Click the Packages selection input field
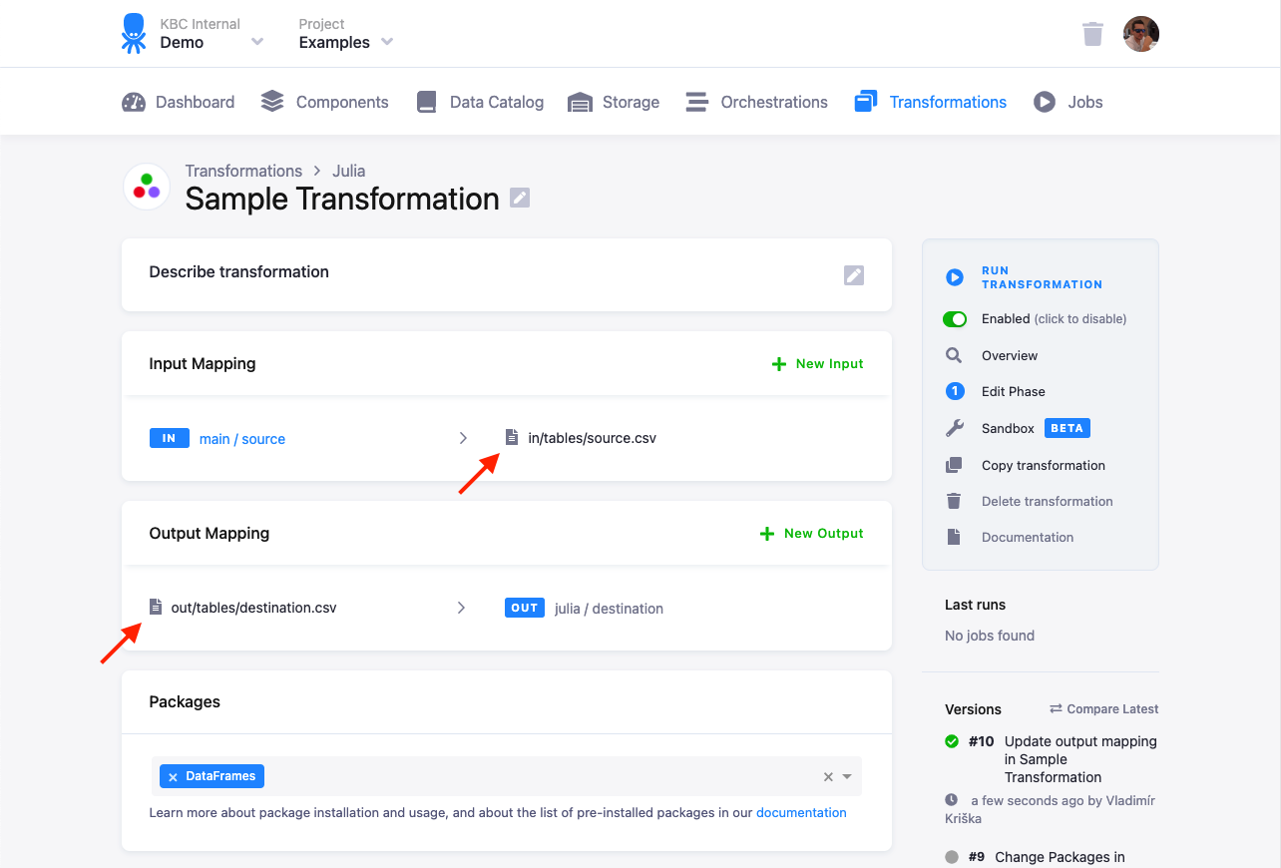The width and height of the screenshot is (1281, 868). (x=507, y=776)
